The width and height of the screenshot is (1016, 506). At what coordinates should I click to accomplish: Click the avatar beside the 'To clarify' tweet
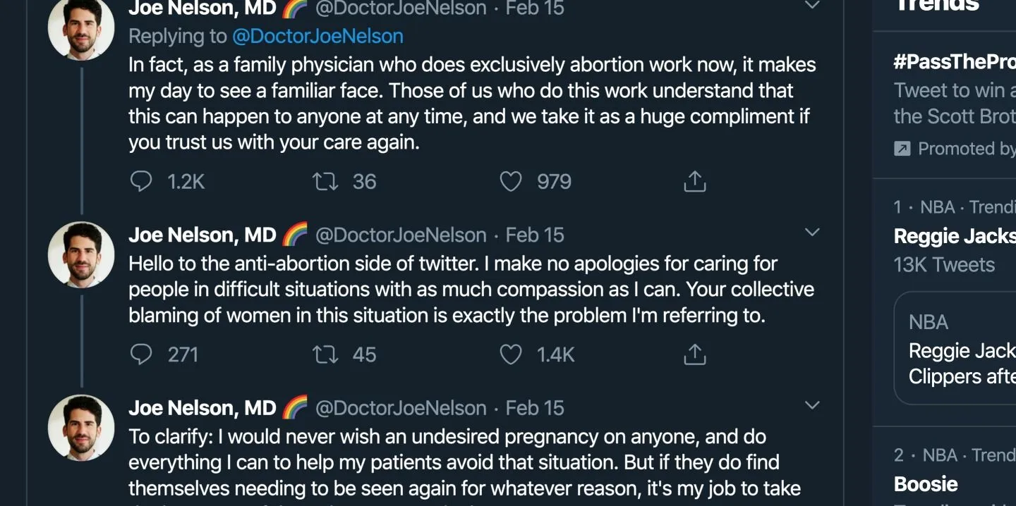click(81, 428)
